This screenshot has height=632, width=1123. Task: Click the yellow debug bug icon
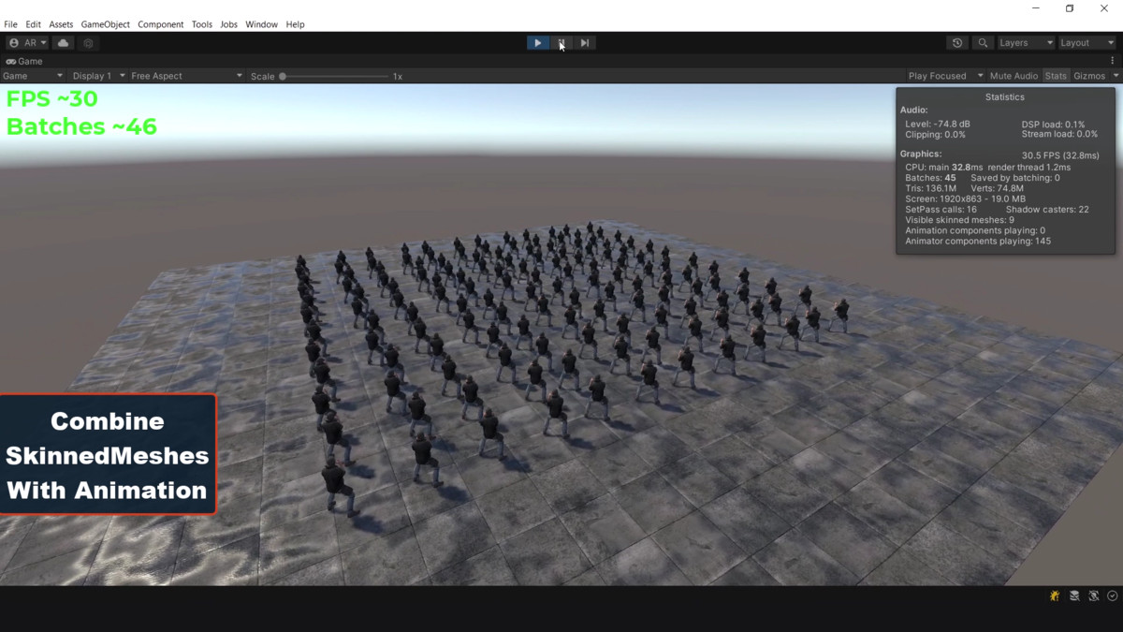coord(1054,595)
